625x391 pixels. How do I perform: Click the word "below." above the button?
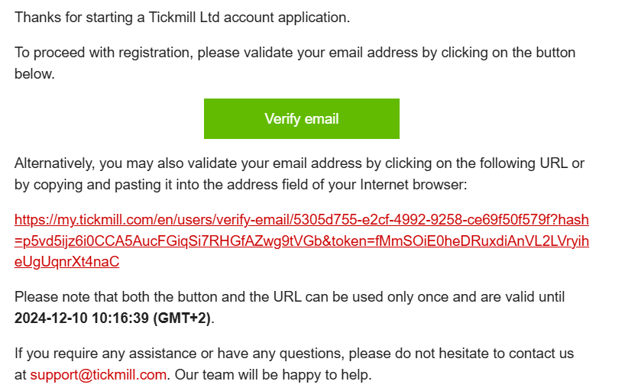point(34,74)
